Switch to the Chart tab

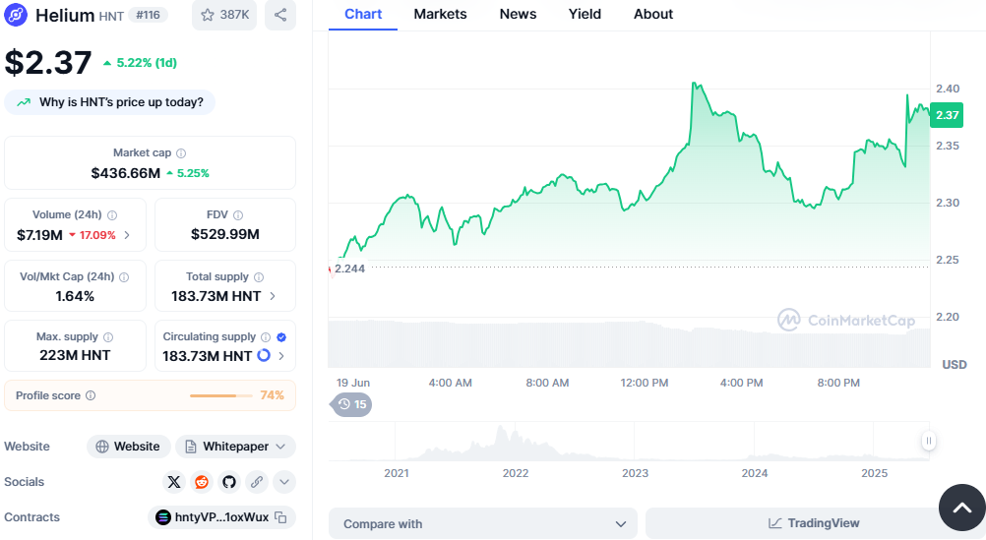[x=363, y=14]
